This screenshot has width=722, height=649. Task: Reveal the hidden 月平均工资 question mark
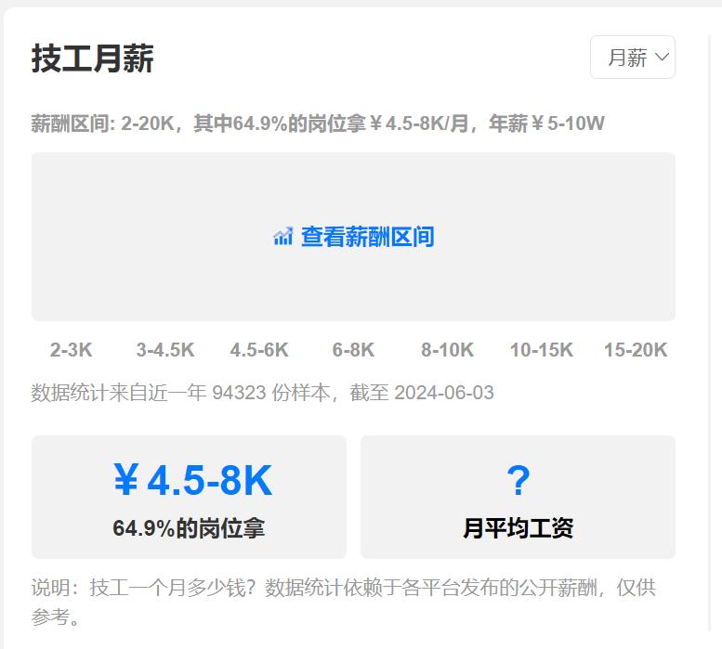click(x=518, y=480)
